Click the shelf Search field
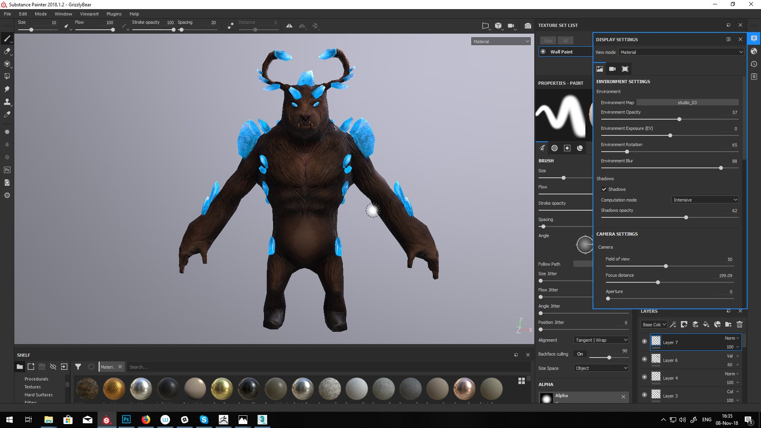 (329, 367)
